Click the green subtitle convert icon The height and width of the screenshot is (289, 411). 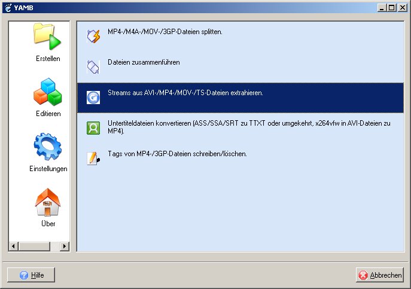(x=93, y=128)
